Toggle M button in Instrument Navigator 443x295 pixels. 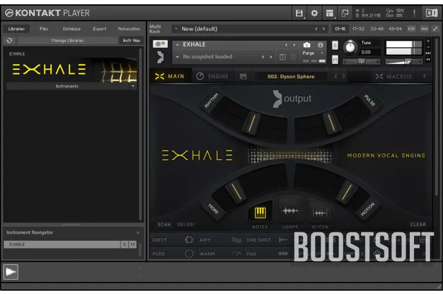132,245
